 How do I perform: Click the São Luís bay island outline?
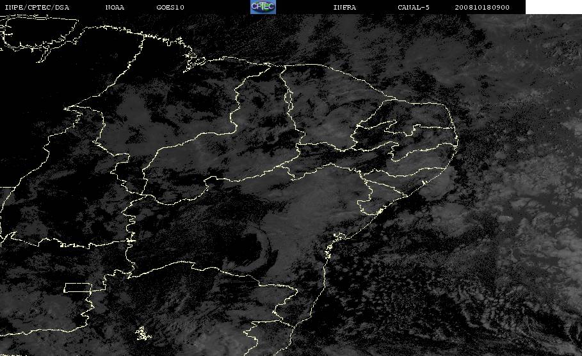[194, 62]
